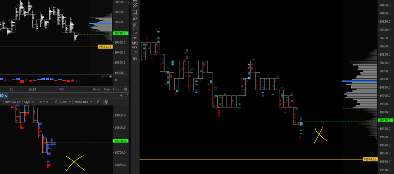The image size is (394, 174).
Task: Open the Mono Box dropdown
Action: 83,102
